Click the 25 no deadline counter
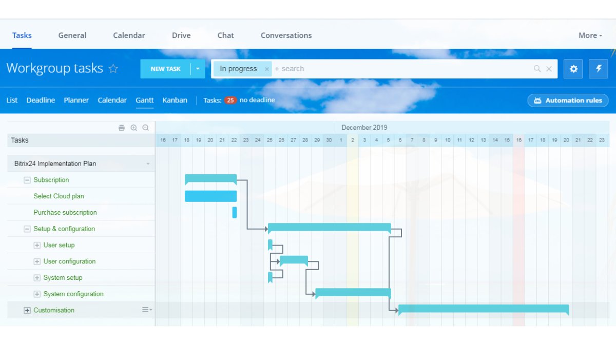The width and height of the screenshot is (616, 346). [x=249, y=100]
